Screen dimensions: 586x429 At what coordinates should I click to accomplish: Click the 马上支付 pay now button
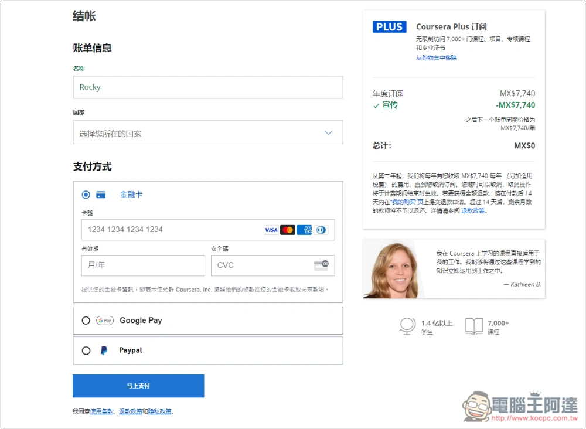click(x=138, y=386)
